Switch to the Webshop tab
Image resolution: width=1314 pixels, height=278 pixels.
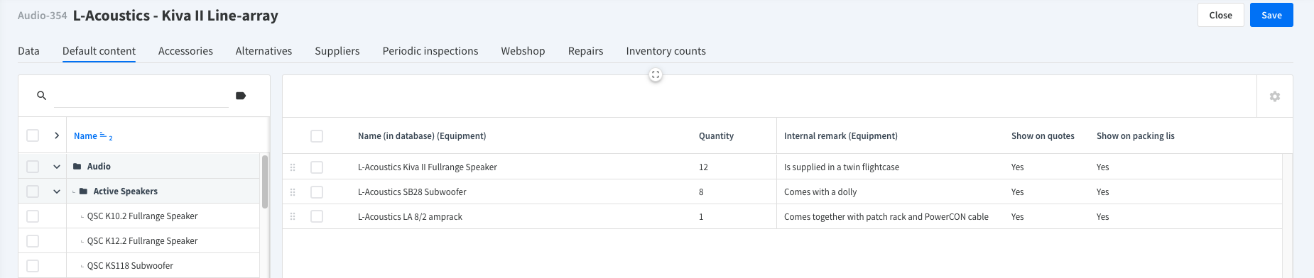[x=523, y=51]
